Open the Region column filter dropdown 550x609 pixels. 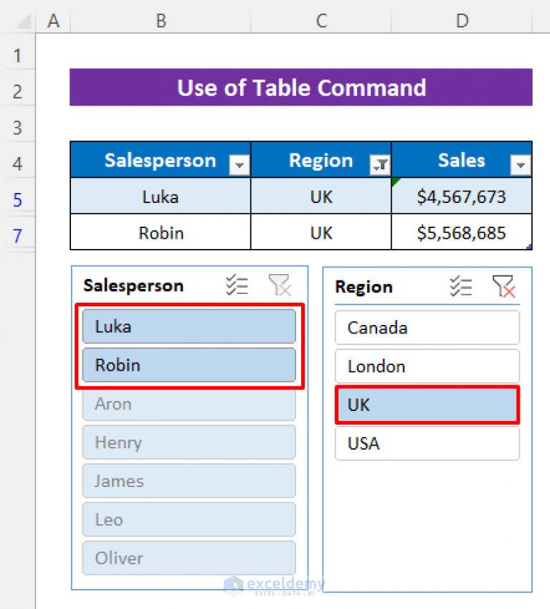click(379, 165)
